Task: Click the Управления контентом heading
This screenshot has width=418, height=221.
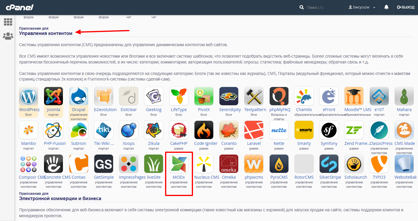Action: tap(46, 34)
